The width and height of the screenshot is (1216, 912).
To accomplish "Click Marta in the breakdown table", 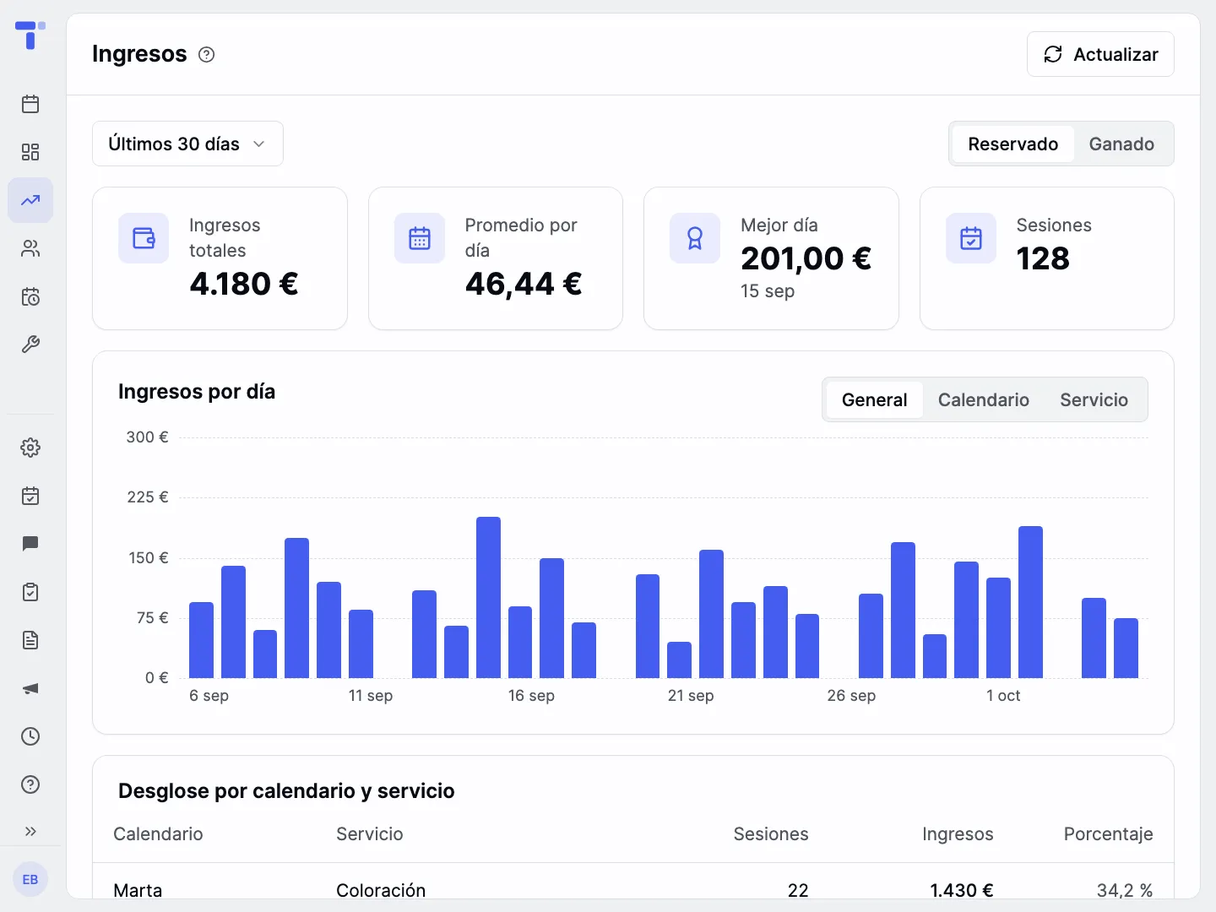I will tap(138, 890).
